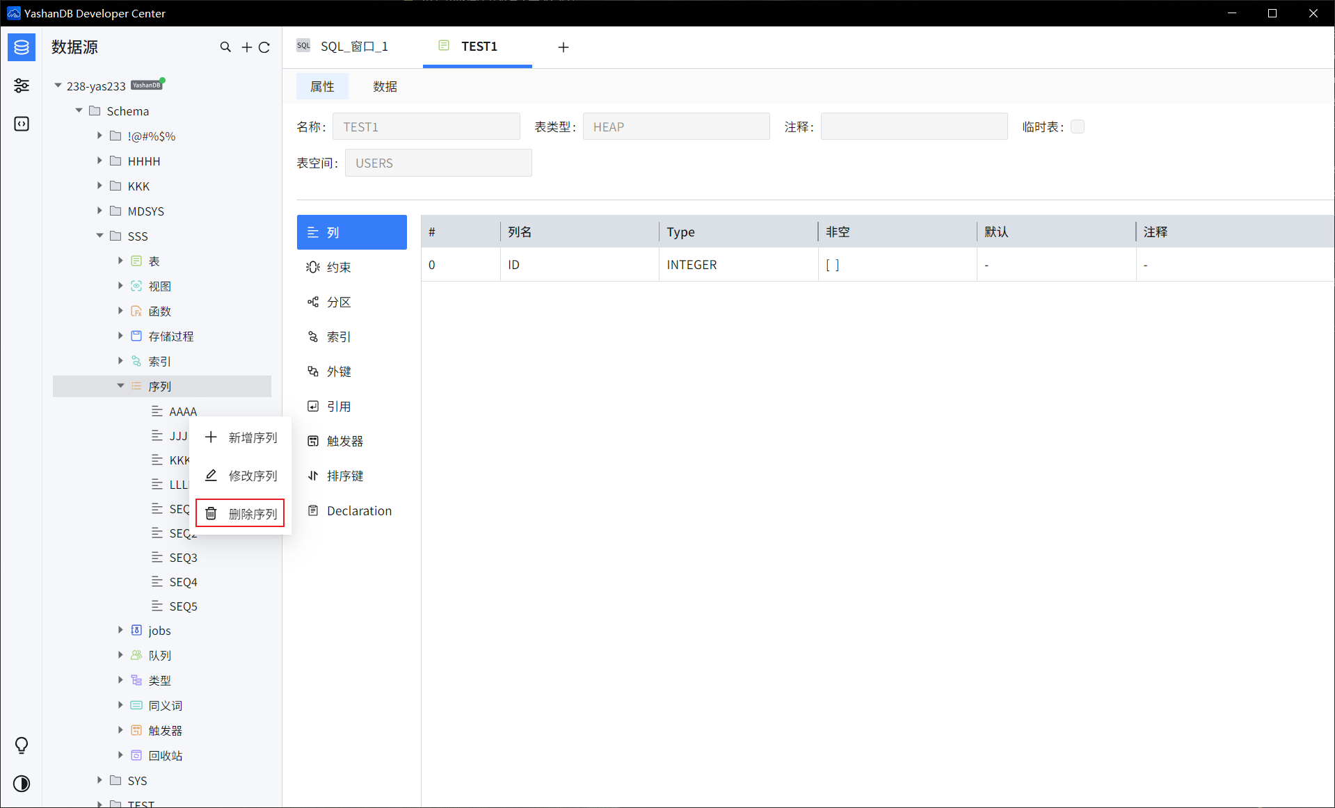The image size is (1335, 808).
Task: Select the 列 columns section
Action: click(352, 232)
